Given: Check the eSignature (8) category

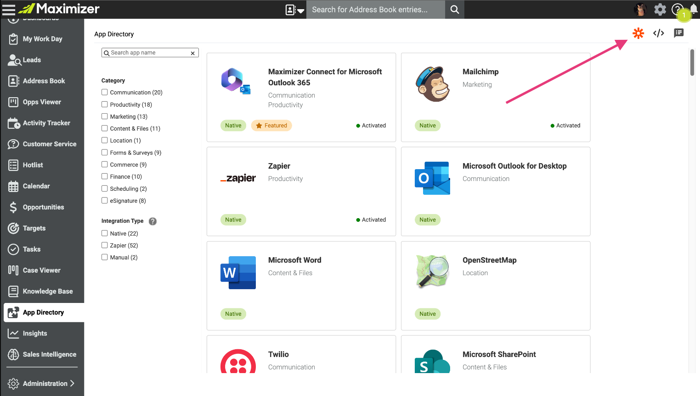Looking at the screenshot, I should click(105, 200).
